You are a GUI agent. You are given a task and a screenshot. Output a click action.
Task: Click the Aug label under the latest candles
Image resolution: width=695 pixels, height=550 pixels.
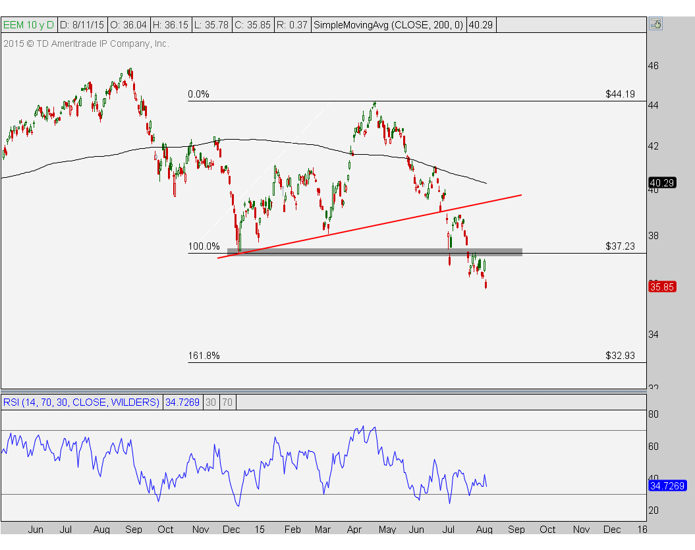(x=484, y=529)
